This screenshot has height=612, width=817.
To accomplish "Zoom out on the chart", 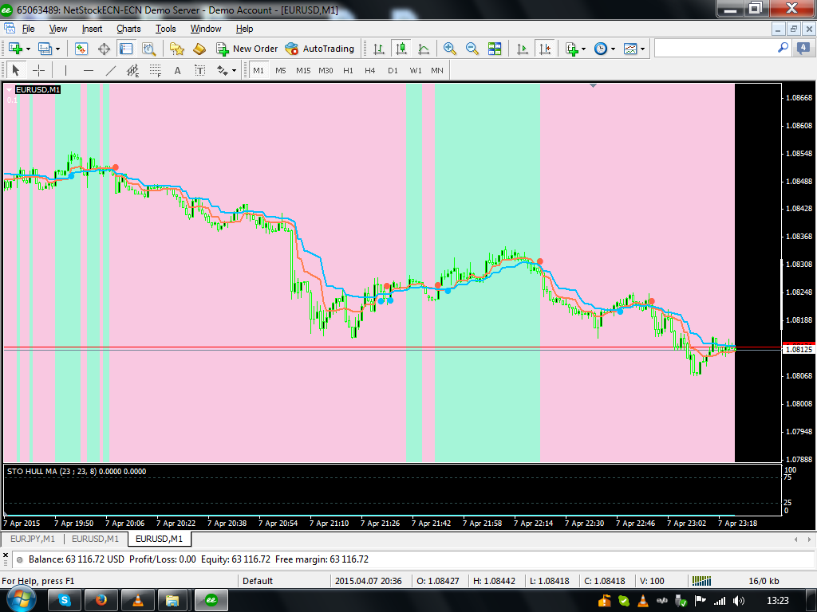I will click(x=472, y=49).
